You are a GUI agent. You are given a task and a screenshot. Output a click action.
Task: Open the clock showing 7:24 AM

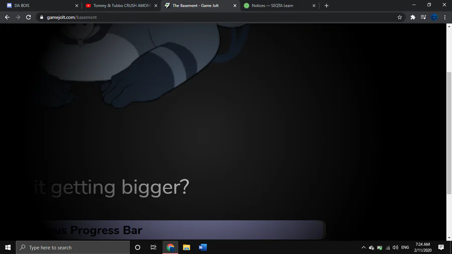[x=422, y=247]
